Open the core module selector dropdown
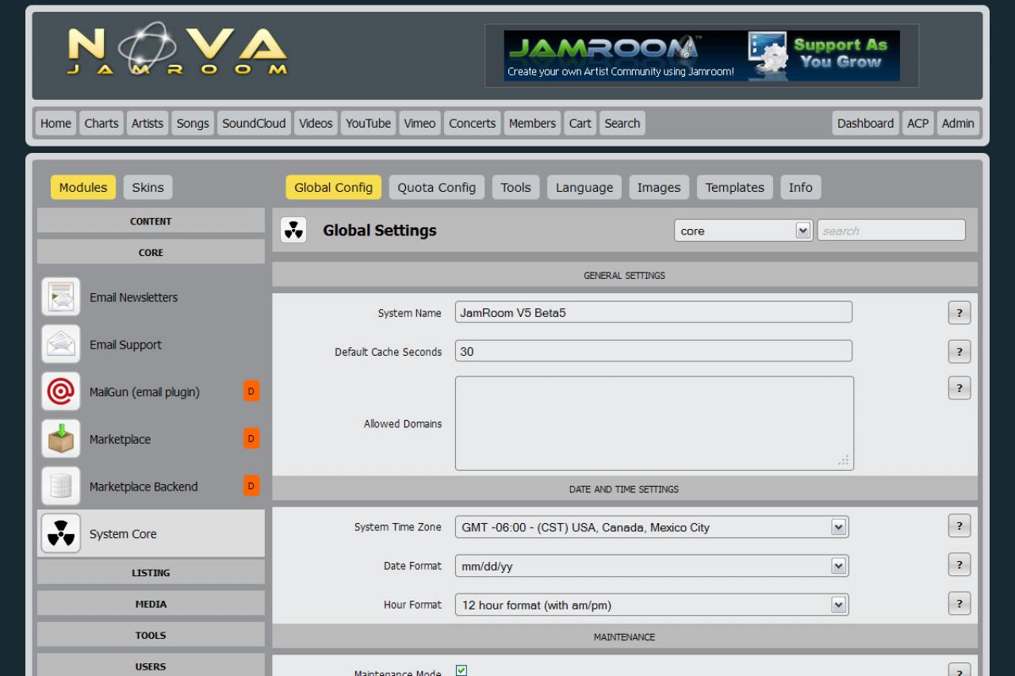 click(x=743, y=231)
